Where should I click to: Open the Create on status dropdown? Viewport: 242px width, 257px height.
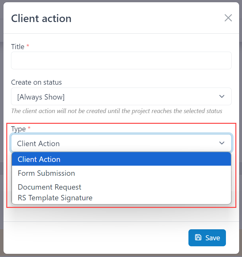click(x=121, y=96)
